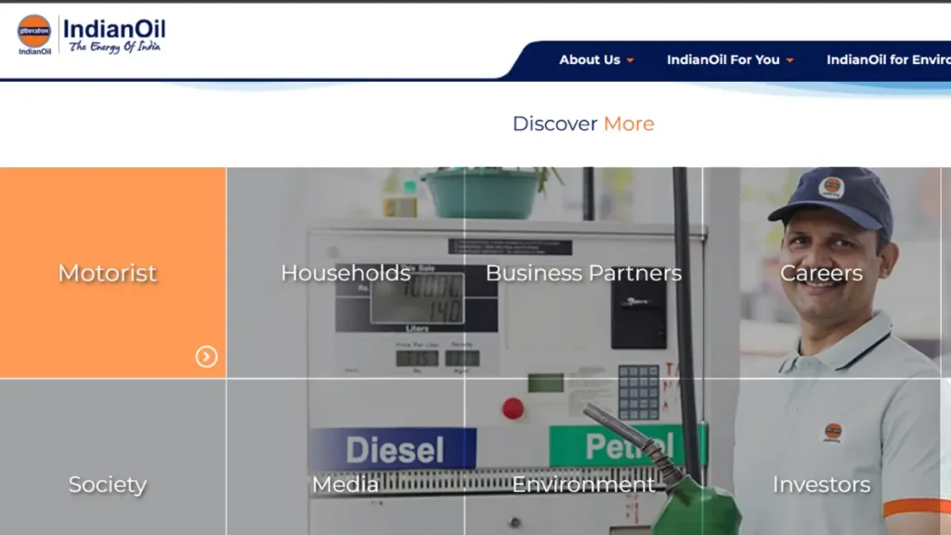Screen dimensions: 951x535
Task: Click the Motorist tile label
Action: [108, 273]
